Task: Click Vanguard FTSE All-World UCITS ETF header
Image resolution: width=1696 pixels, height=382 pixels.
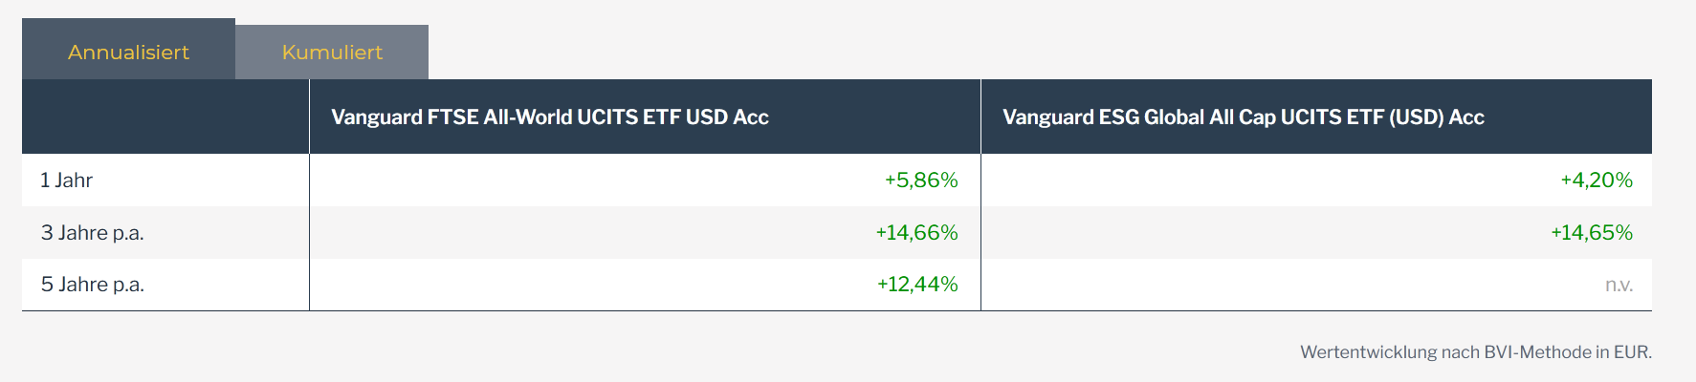Action: (x=549, y=117)
